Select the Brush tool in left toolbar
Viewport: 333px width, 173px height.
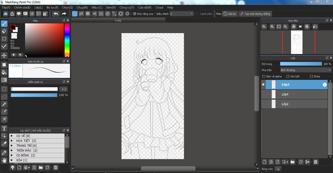pyautogui.click(x=4, y=24)
